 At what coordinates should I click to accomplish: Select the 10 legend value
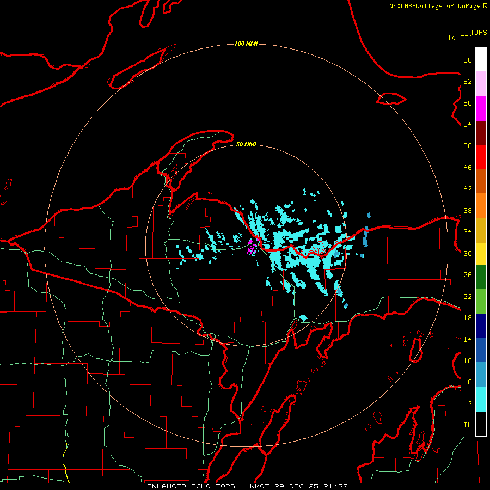(x=468, y=360)
